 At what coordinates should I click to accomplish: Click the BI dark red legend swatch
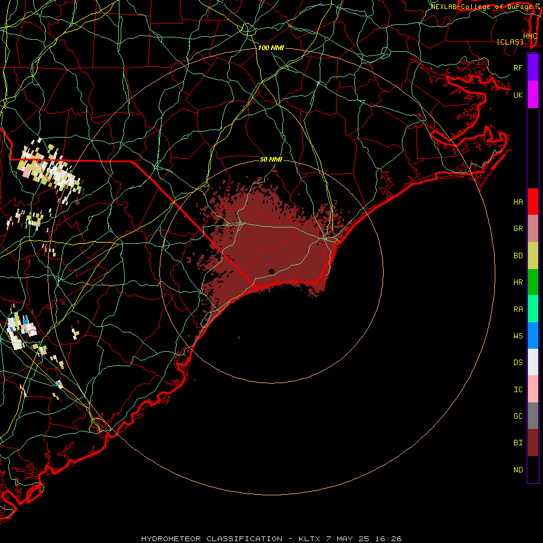pyautogui.click(x=533, y=443)
